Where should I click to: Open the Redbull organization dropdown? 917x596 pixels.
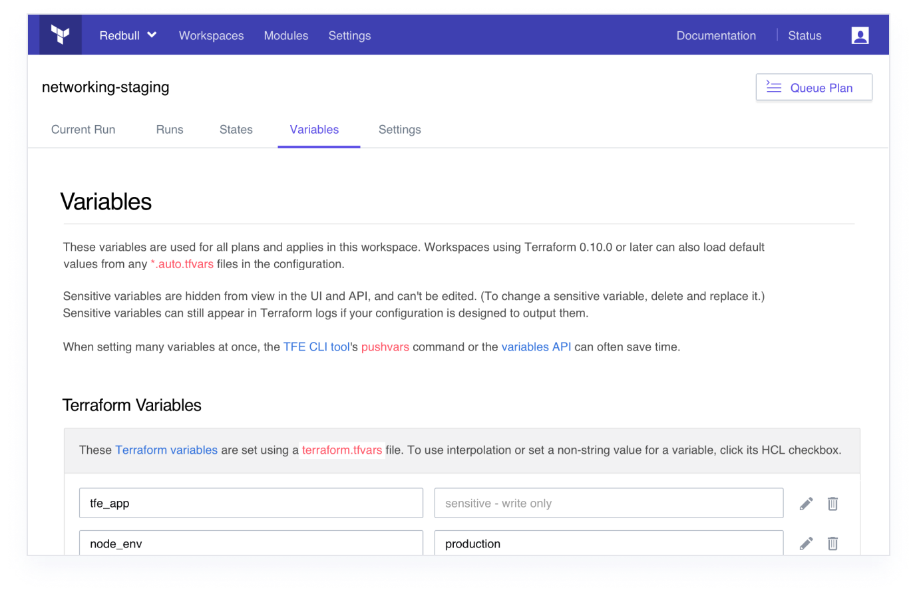click(128, 35)
